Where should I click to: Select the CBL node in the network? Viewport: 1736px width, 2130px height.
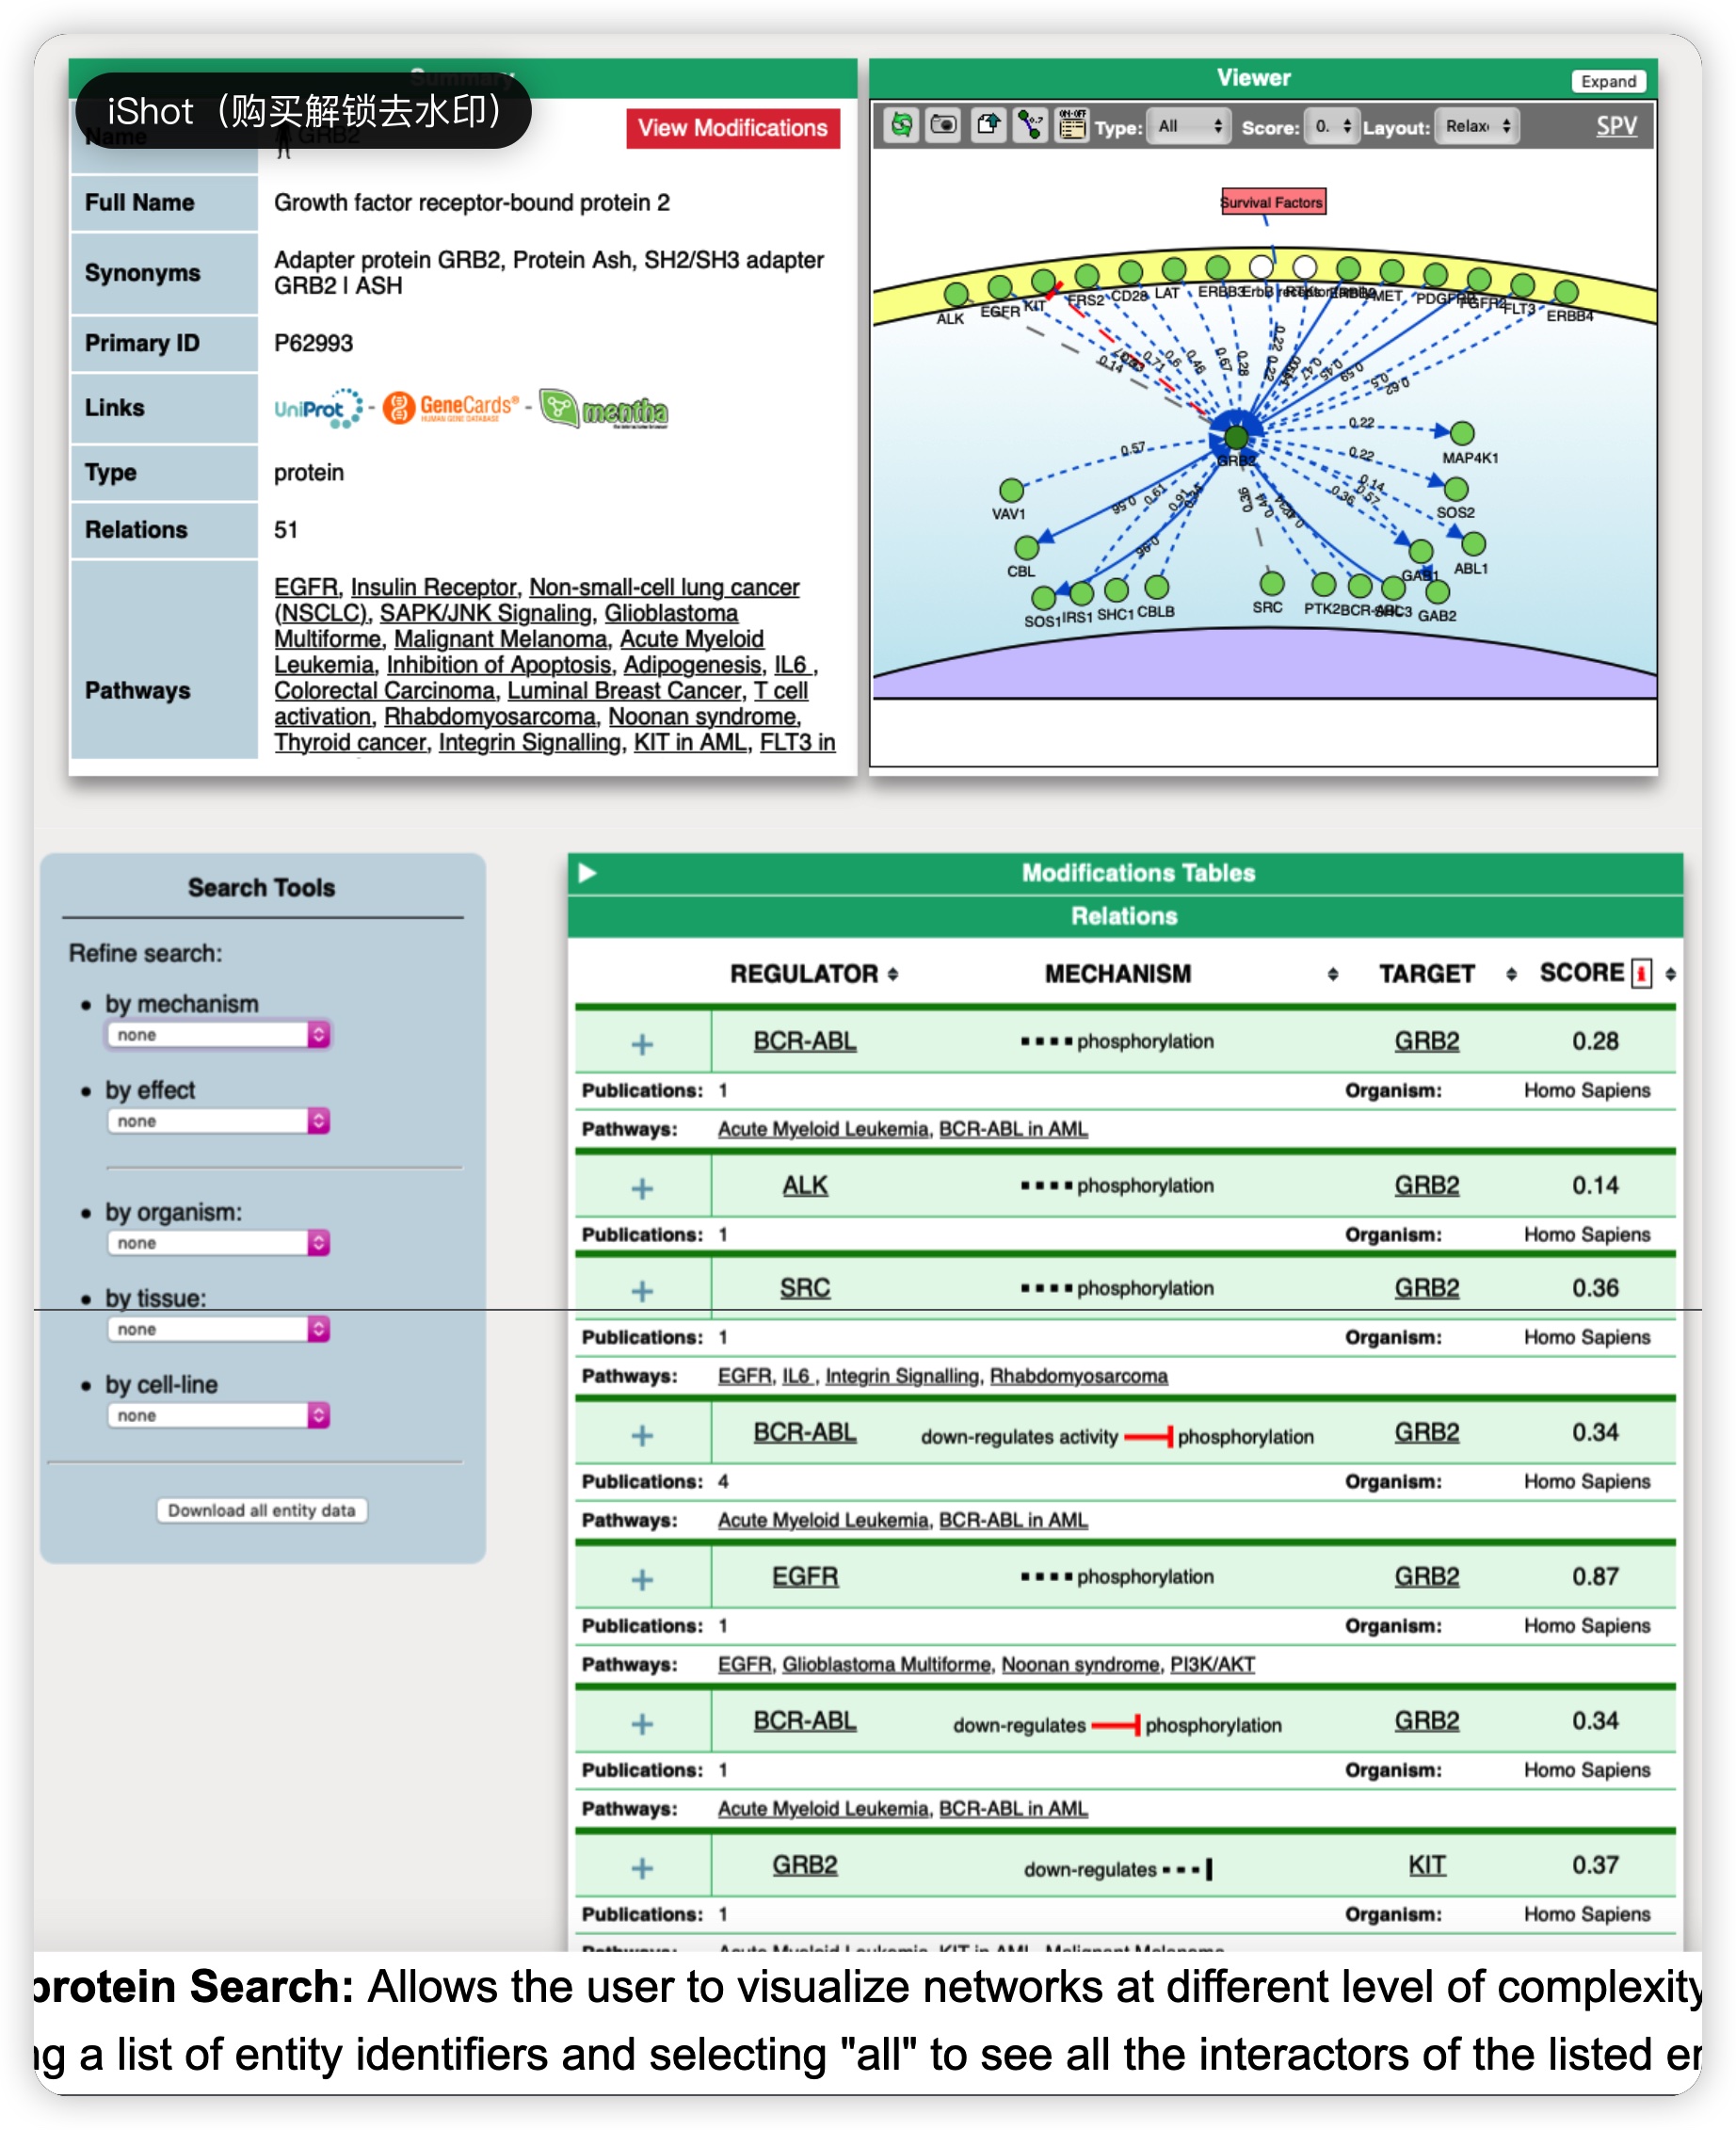tap(1027, 547)
